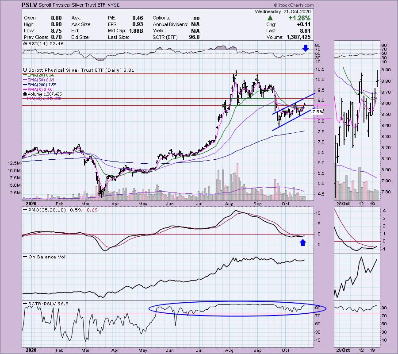Viewport: 398px width, 354px height.
Task: Click the Sprott Physical Silver Trust ETF name
Action: click(72, 5)
